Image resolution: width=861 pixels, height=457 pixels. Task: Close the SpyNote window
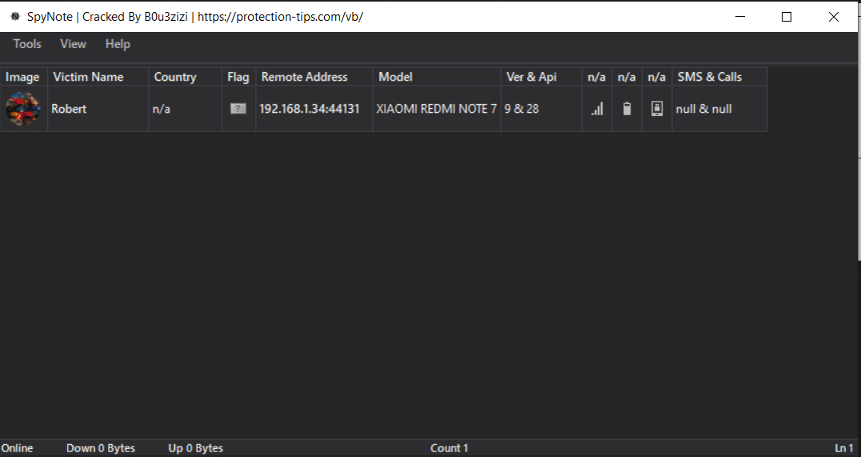tap(834, 17)
